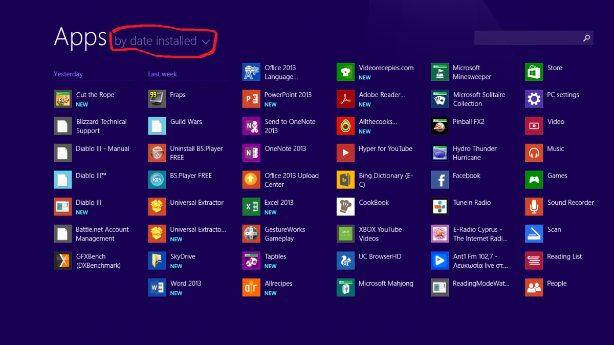Open the Facebook icon
Viewport: 614px width, 345px height.
440,180
